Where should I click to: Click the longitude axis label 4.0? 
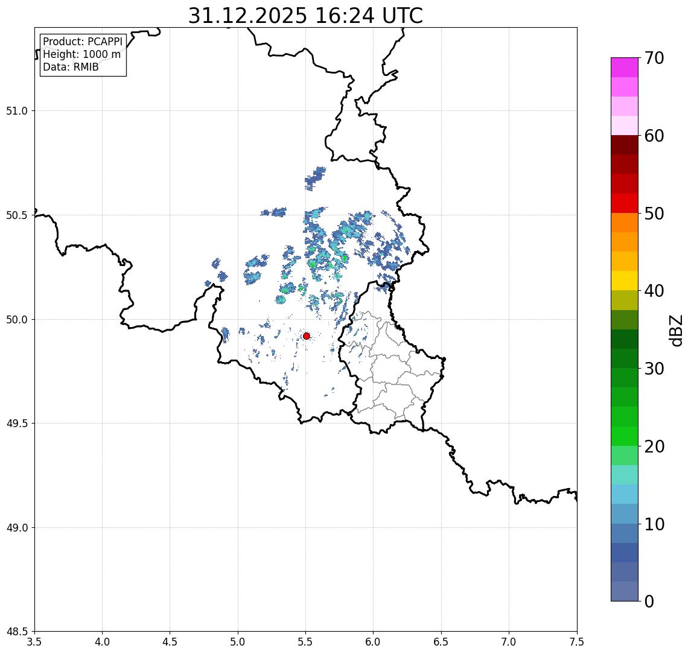coord(102,642)
